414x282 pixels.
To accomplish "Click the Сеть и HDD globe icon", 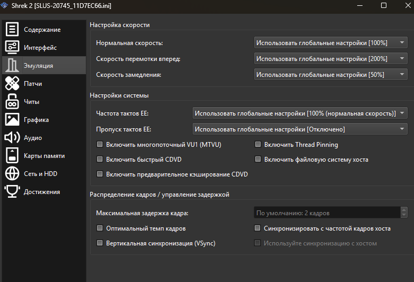I will [x=12, y=173].
